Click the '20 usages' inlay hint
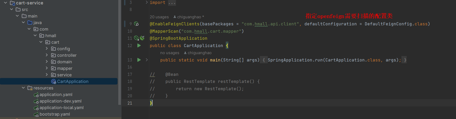The height and width of the screenshot is (119, 456). click(159, 17)
